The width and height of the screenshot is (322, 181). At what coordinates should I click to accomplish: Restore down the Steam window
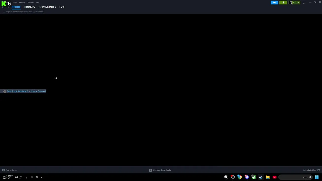[x=315, y=2]
